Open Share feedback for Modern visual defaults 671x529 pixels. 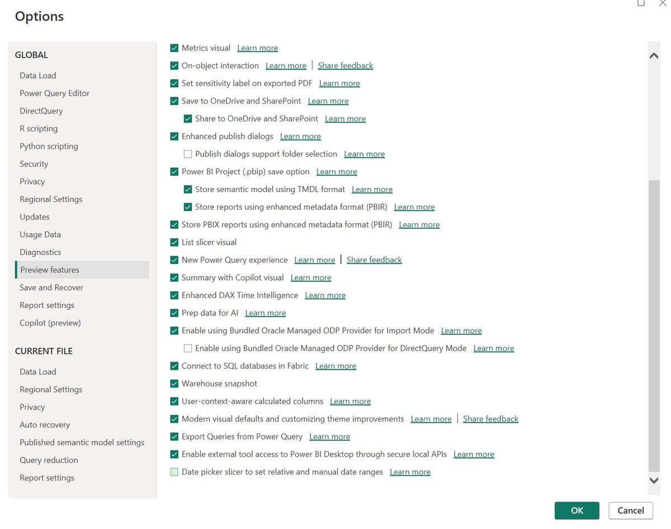click(x=490, y=419)
